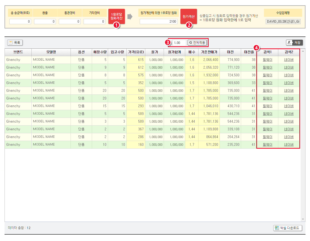This screenshot has width=310, height=241.
Task: Sort by the 배수 column header
Action: click(x=192, y=52)
